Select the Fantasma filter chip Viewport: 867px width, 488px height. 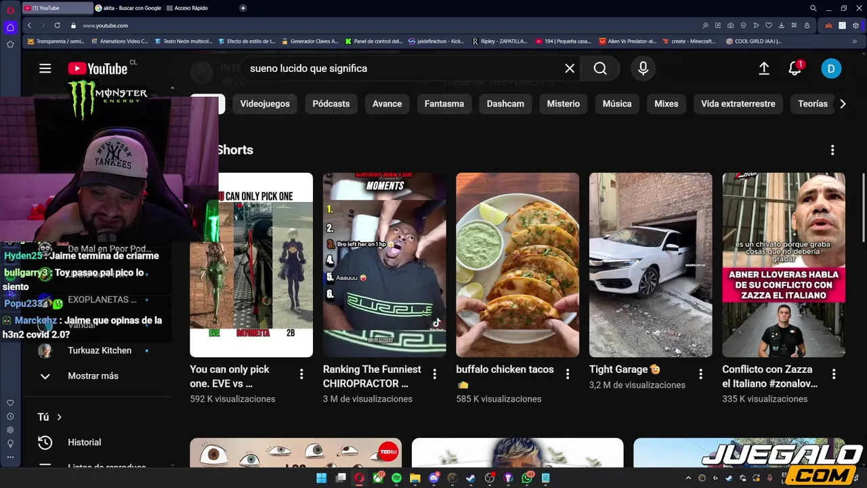444,104
